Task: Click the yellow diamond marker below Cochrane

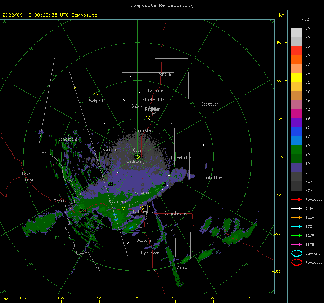Action: (x=123, y=208)
